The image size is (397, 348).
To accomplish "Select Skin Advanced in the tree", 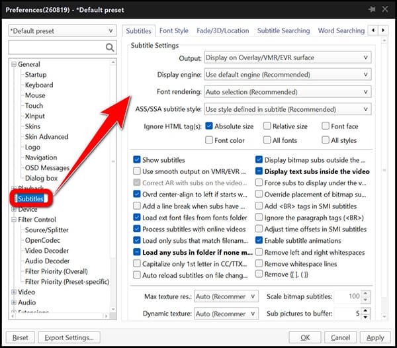I will point(46,137).
